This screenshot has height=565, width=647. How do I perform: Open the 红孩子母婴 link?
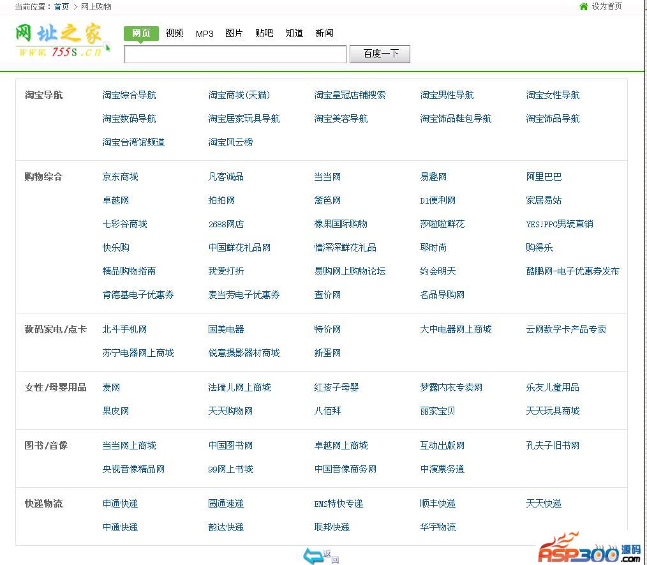click(x=336, y=388)
